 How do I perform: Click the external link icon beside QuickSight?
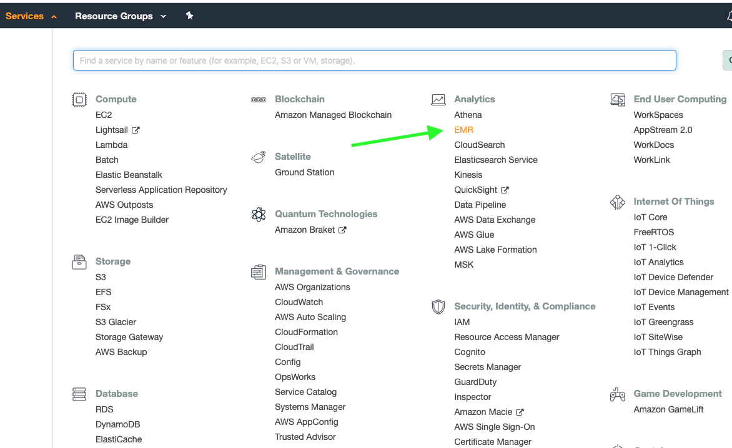click(505, 190)
